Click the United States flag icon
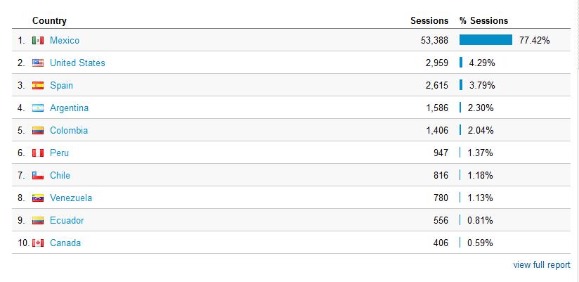The image size is (579, 282). coord(38,63)
